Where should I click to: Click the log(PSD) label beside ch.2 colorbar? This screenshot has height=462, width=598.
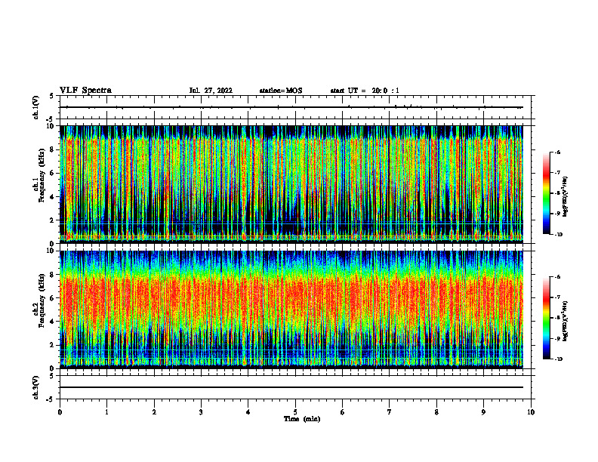[x=566, y=321]
